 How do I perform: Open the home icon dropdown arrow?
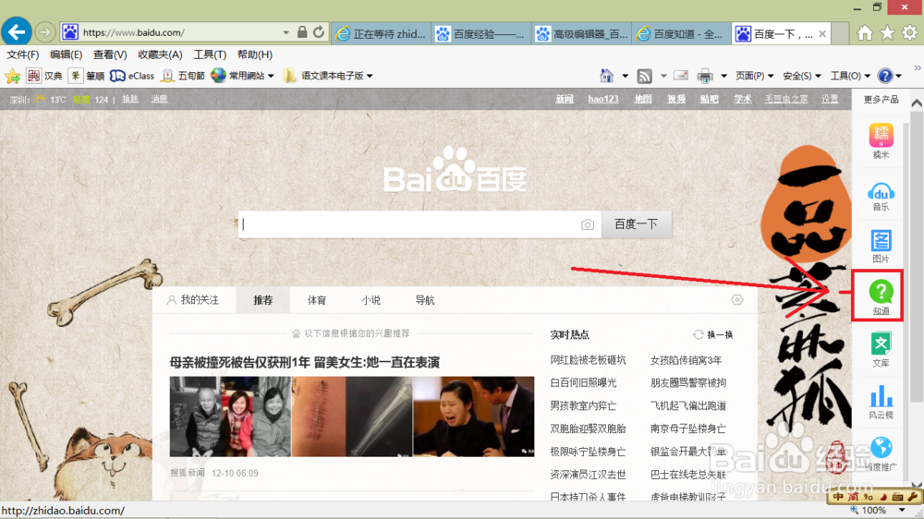coord(626,76)
